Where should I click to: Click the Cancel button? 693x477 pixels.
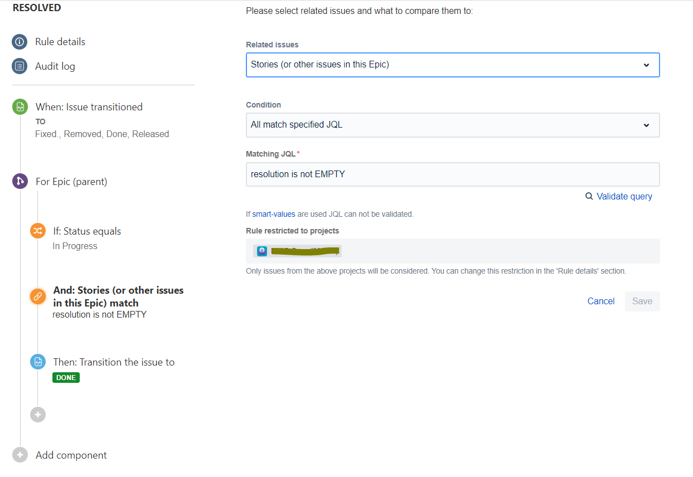[601, 301]
